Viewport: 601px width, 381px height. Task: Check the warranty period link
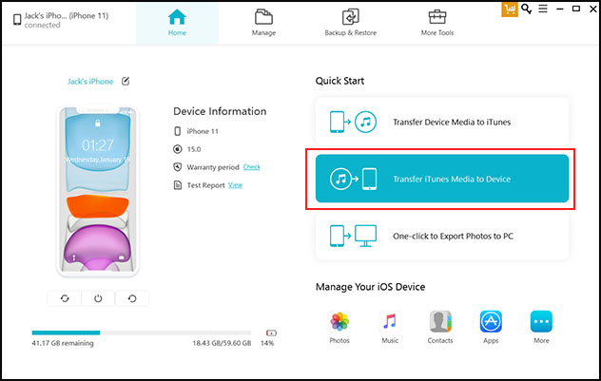pos(251,167)
